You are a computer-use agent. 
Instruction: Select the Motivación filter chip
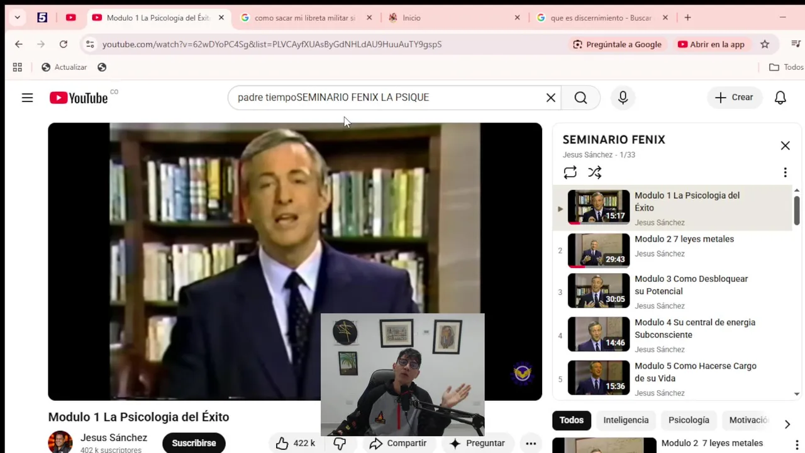click(x=748, y=420)
